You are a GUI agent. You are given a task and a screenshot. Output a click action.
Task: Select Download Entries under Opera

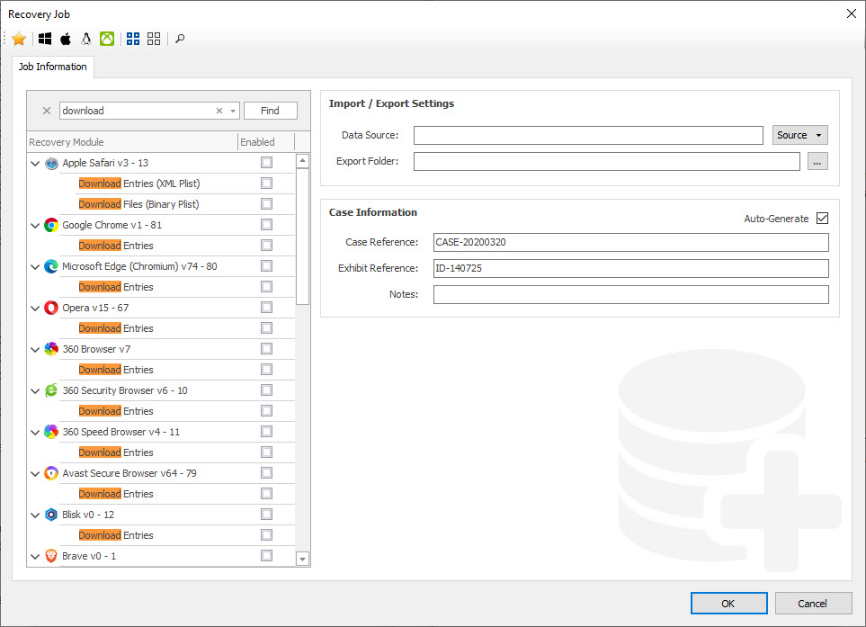(116, 328)
